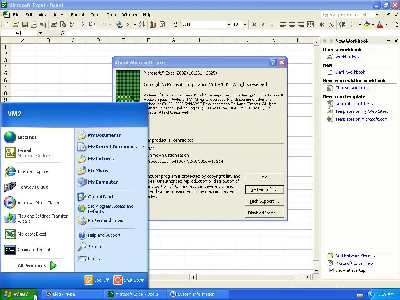
Task: Open the Font name dropdown
Action: [229, 25]
